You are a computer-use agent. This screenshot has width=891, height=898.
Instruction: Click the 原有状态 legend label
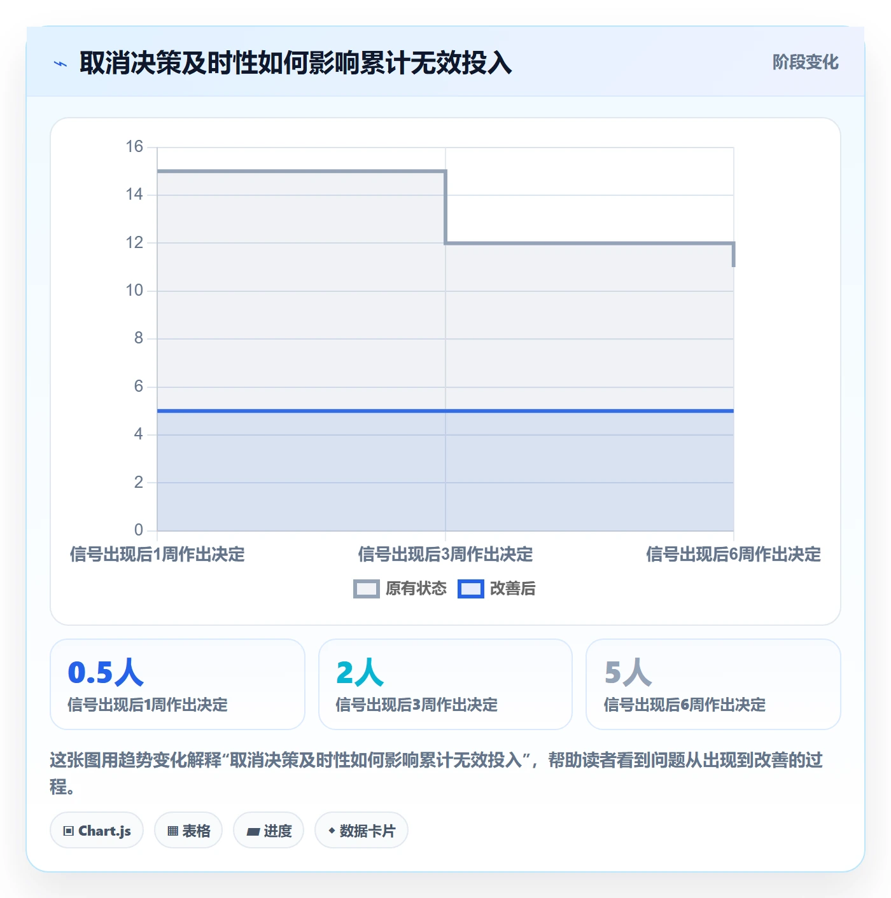[x=416, y=589]
